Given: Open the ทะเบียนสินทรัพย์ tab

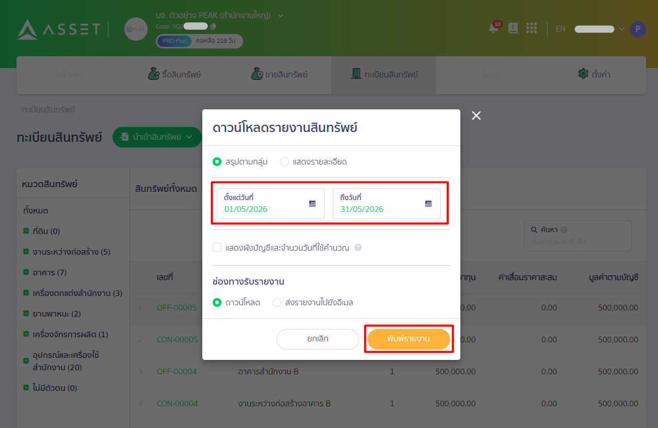Looking at the screenshot, I should coord(384,75).
